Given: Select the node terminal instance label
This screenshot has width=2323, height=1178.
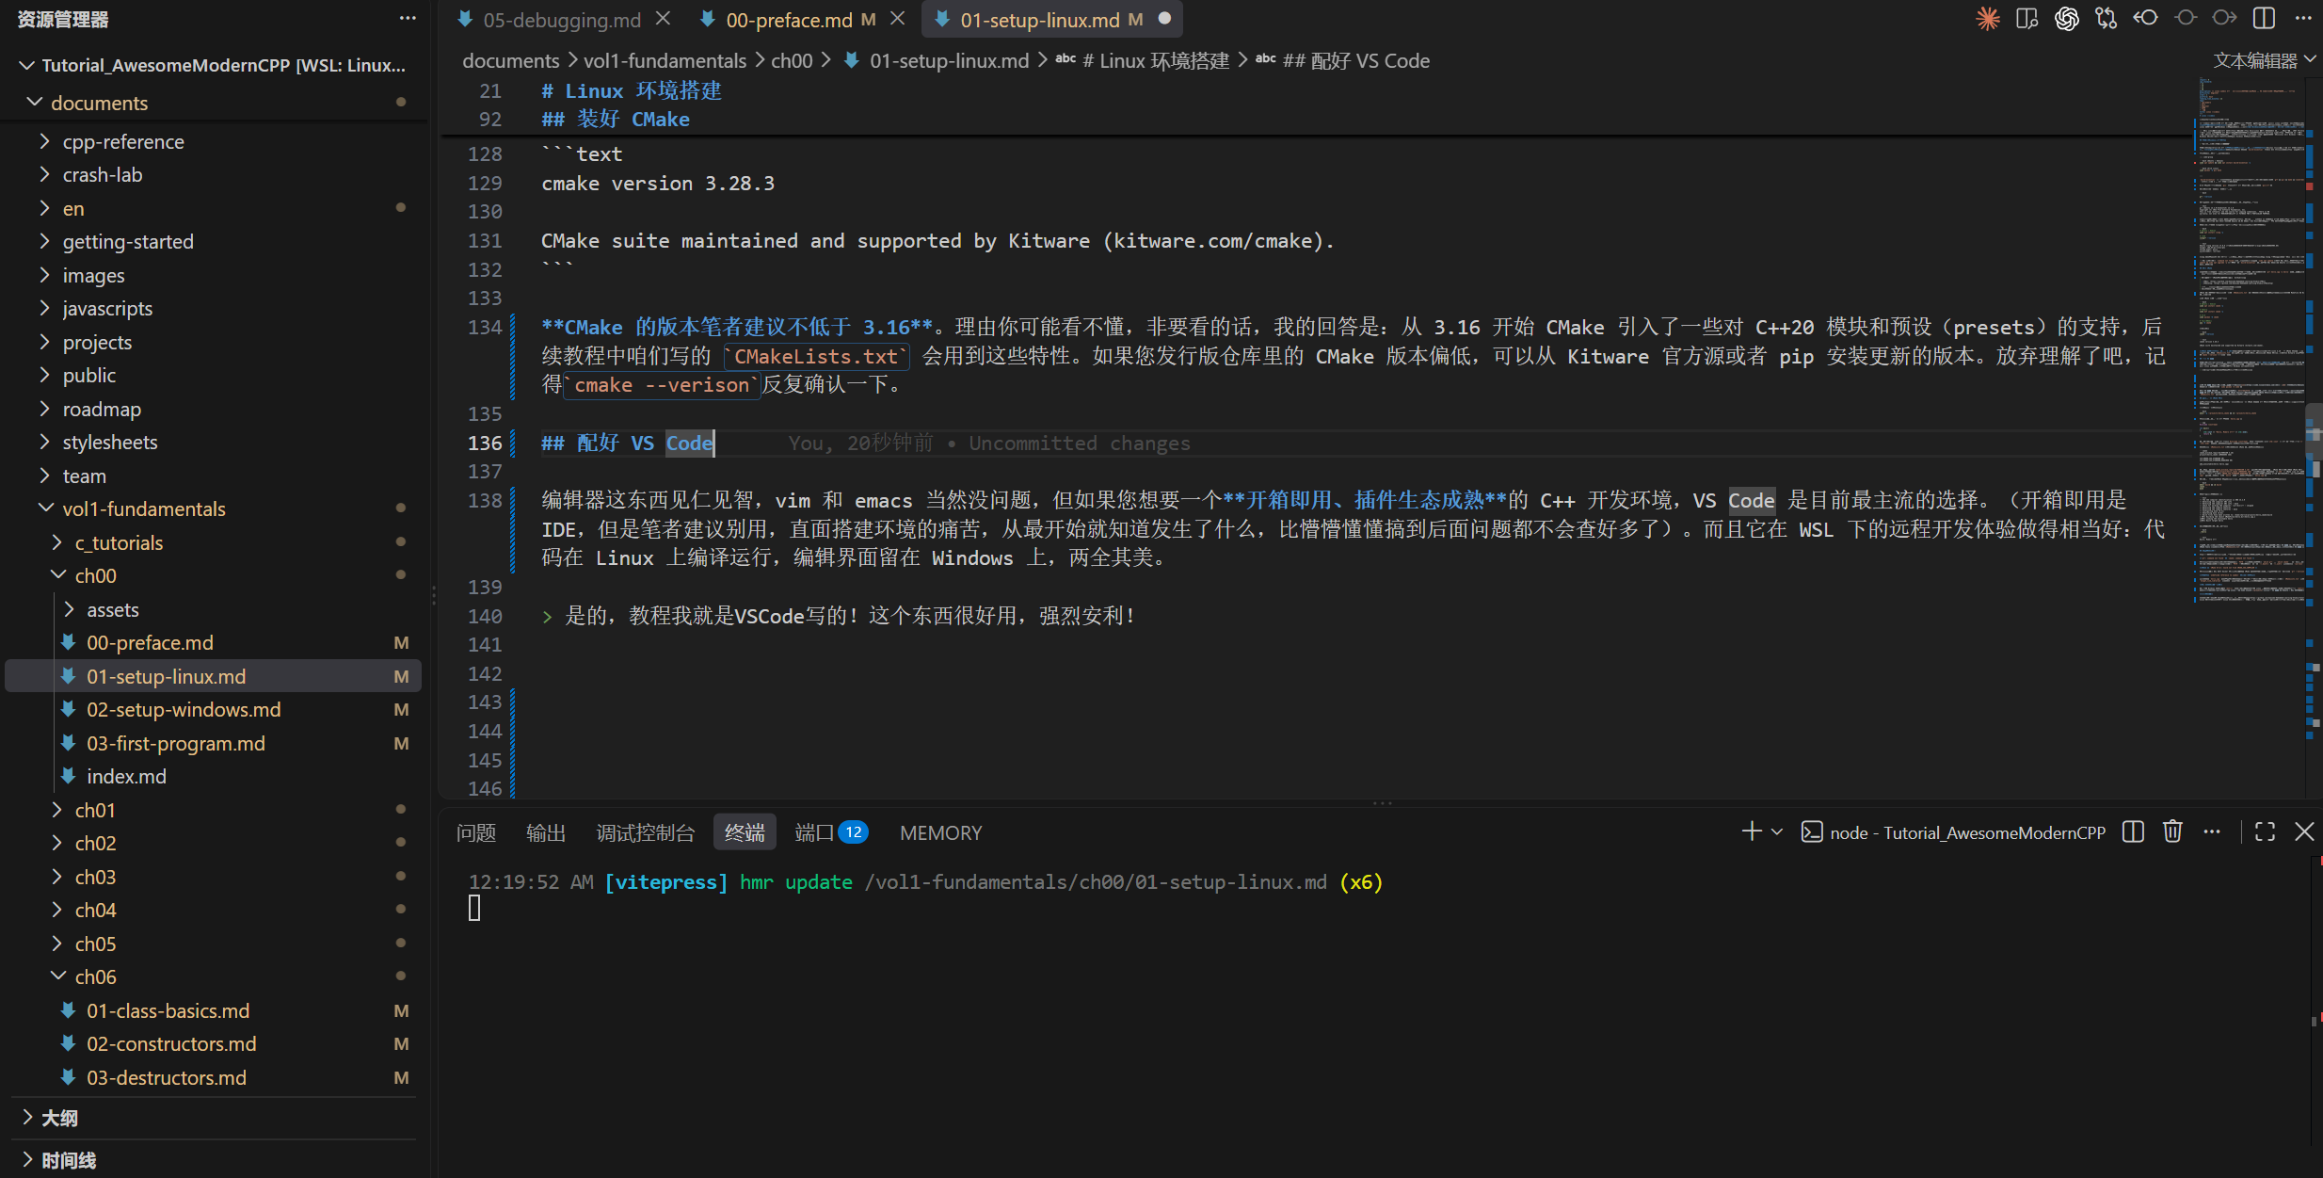Looking at the screenshot, I should tap(1954, 832).
